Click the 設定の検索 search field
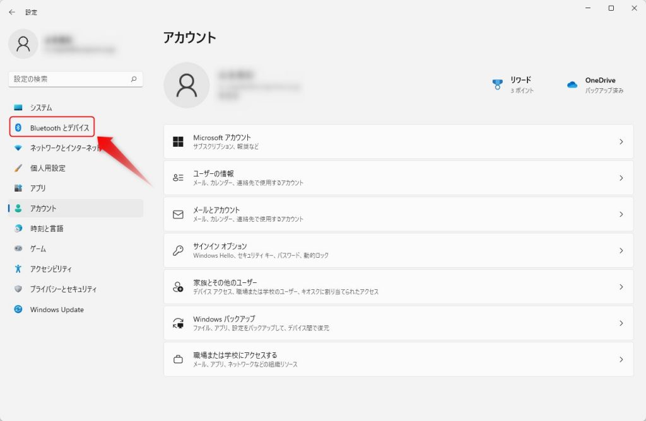This screenshot has height=421, width=646. point(76,79)
